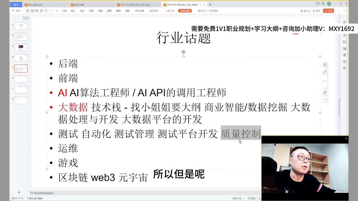
Task: Select the pen annotation icon on right floating toolbar
Action: pyautogui.click(x=325, y=71)
